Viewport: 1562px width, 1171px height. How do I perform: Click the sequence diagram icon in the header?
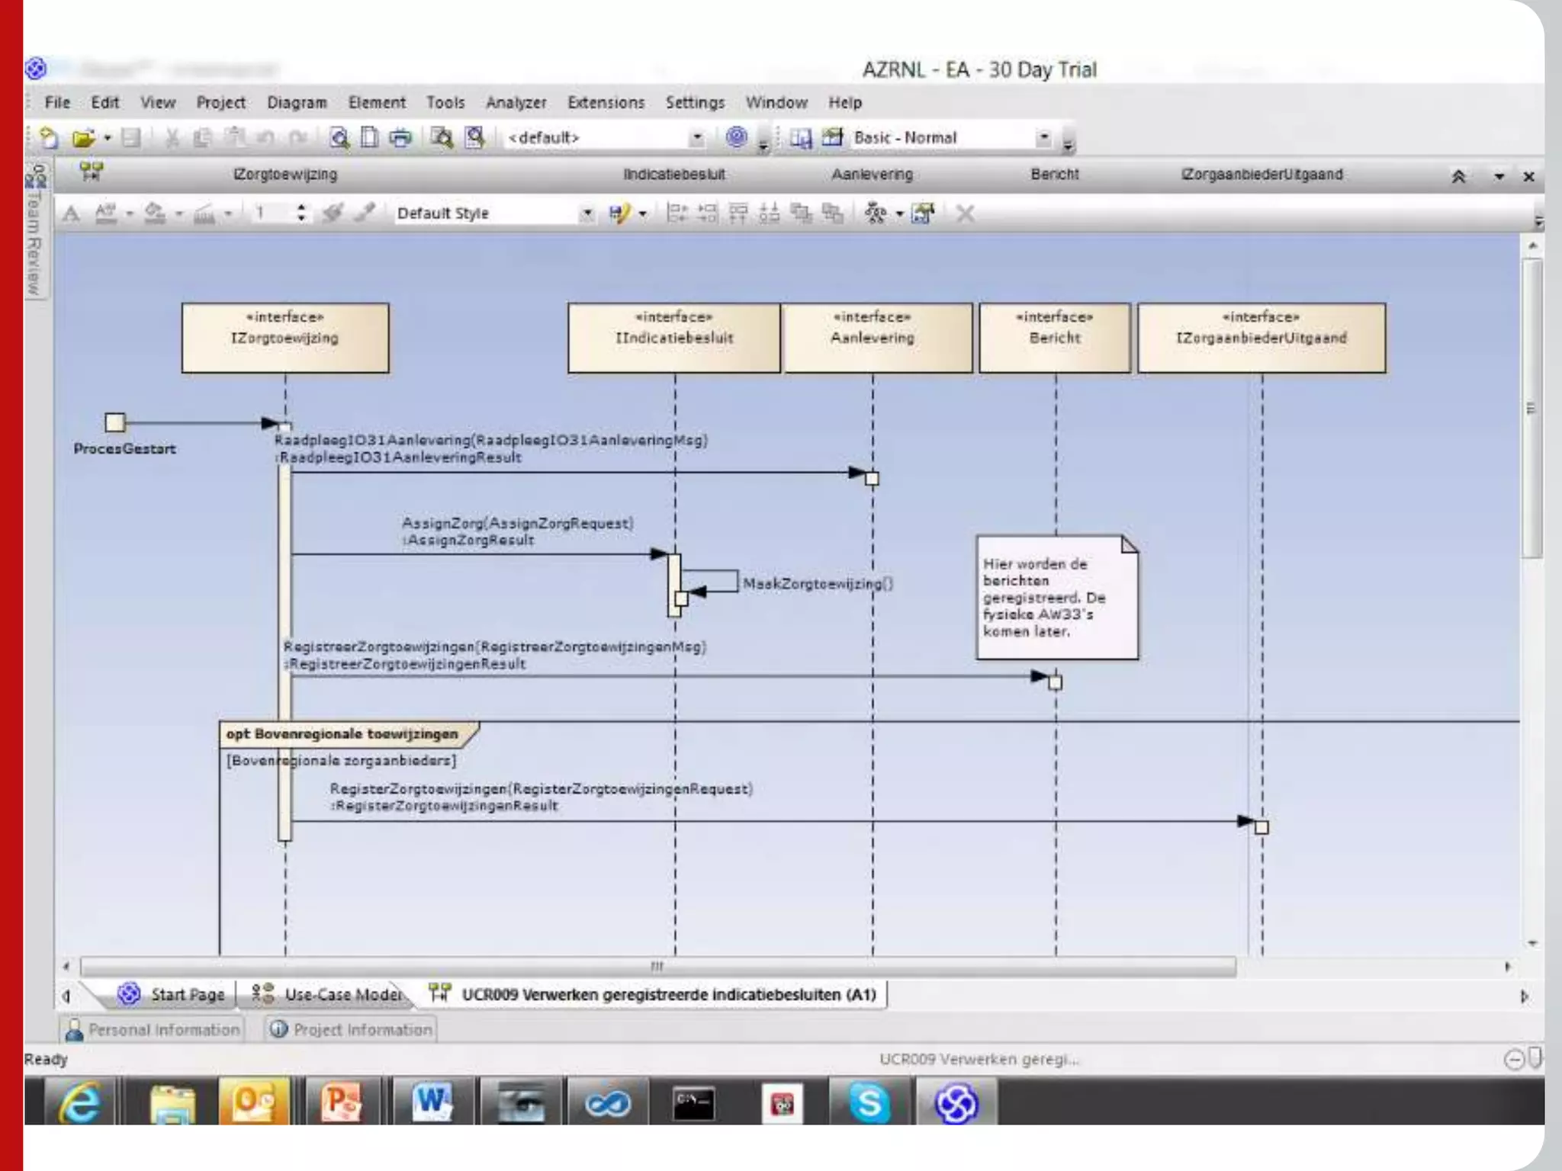tap(92, 172)
